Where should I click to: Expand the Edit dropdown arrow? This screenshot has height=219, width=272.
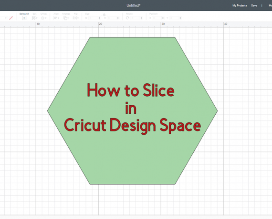point(37,18)
